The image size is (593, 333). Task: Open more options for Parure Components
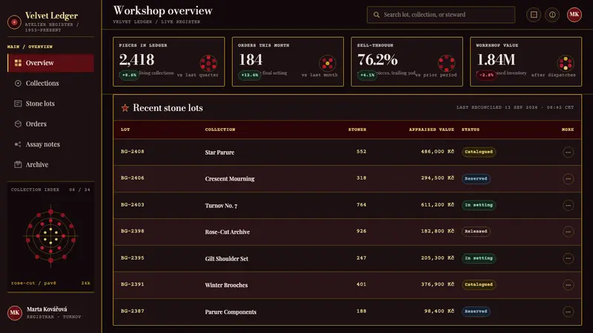pos(568,312)
